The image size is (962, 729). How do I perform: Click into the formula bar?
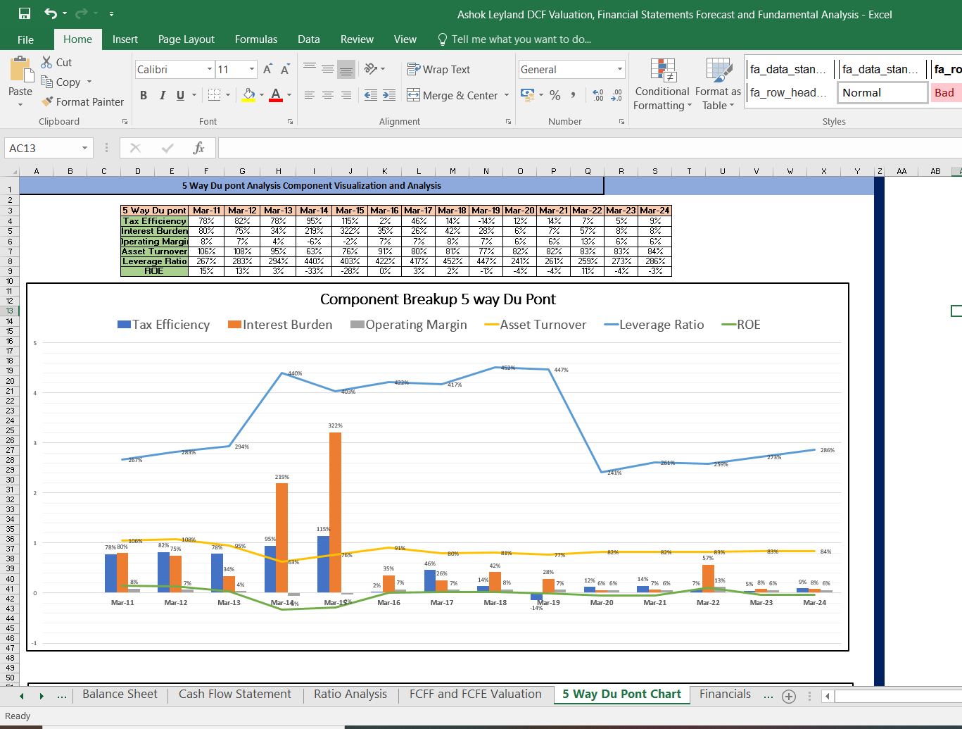click(x=590, y=148)
